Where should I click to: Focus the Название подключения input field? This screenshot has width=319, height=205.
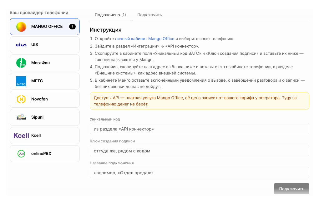[200, 173]
